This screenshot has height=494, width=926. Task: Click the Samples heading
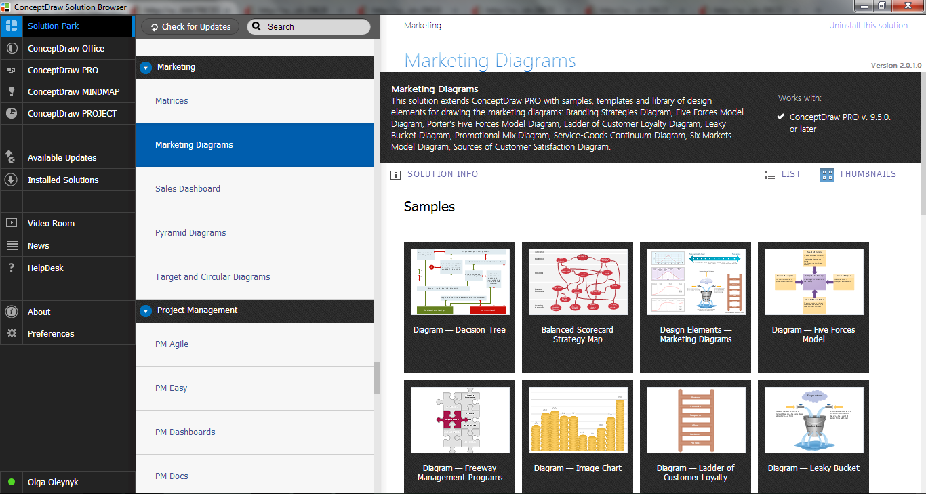point(429,207)
